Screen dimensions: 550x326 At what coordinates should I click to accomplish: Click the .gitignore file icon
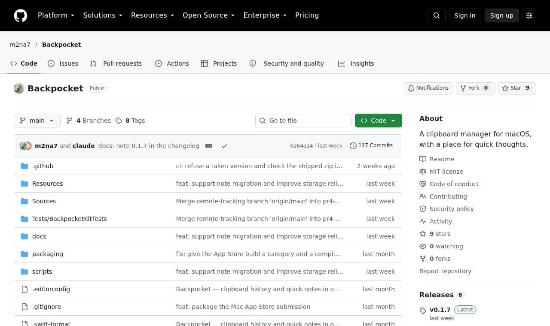click(x=24, y=307)
